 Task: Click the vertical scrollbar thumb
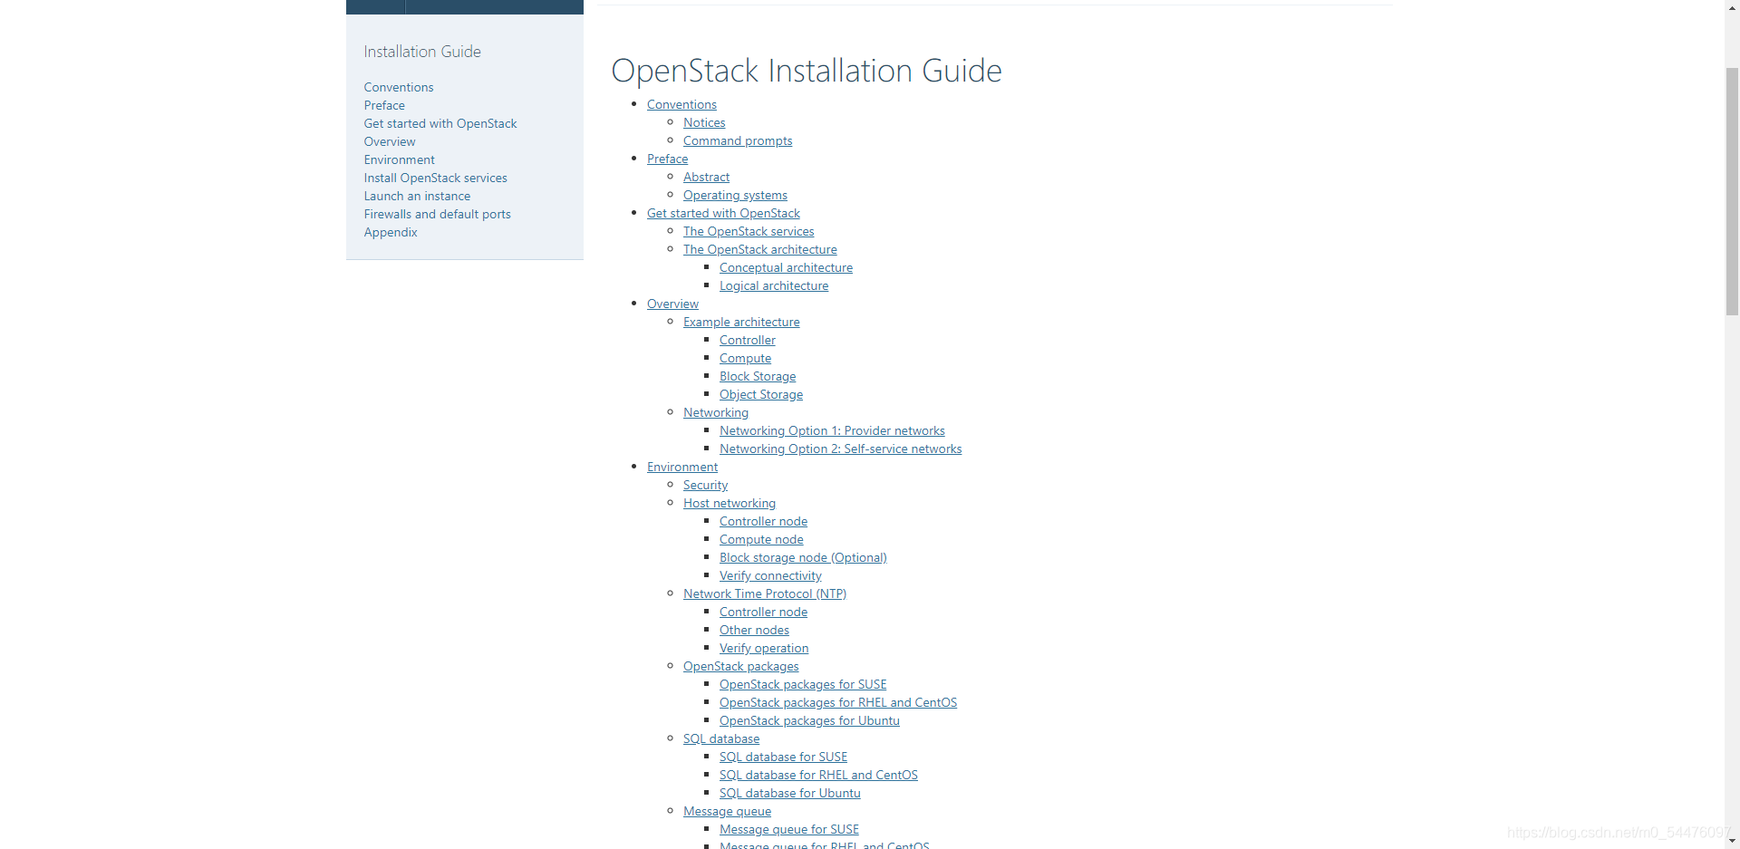(1732, 191)
